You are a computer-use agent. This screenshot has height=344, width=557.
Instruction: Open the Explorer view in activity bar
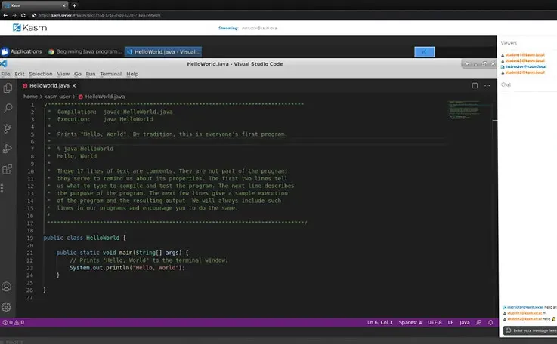click(8, 88)
